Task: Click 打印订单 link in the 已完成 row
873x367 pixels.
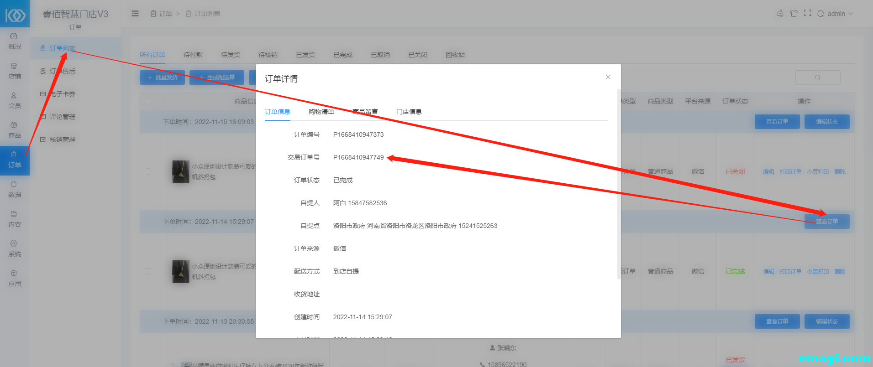Action: pyautogui.click(x=790, y=272)
